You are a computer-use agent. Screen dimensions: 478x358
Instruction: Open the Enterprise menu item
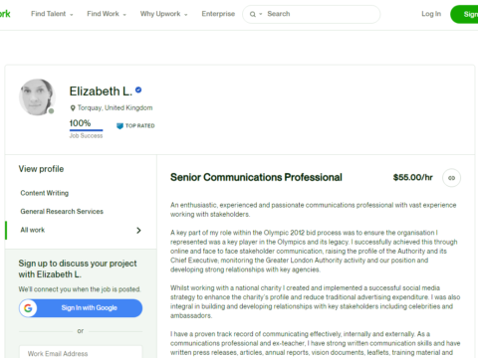[x=218, y=14]
